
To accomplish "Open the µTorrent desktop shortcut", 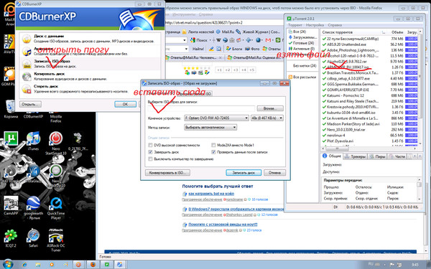I will (11, 138).
